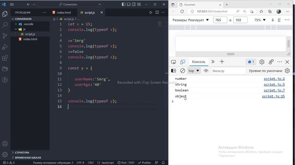This screenshot has width=295, height=165.
Task: Open the script.js:2 source link
Action: [x=274, y=78]
